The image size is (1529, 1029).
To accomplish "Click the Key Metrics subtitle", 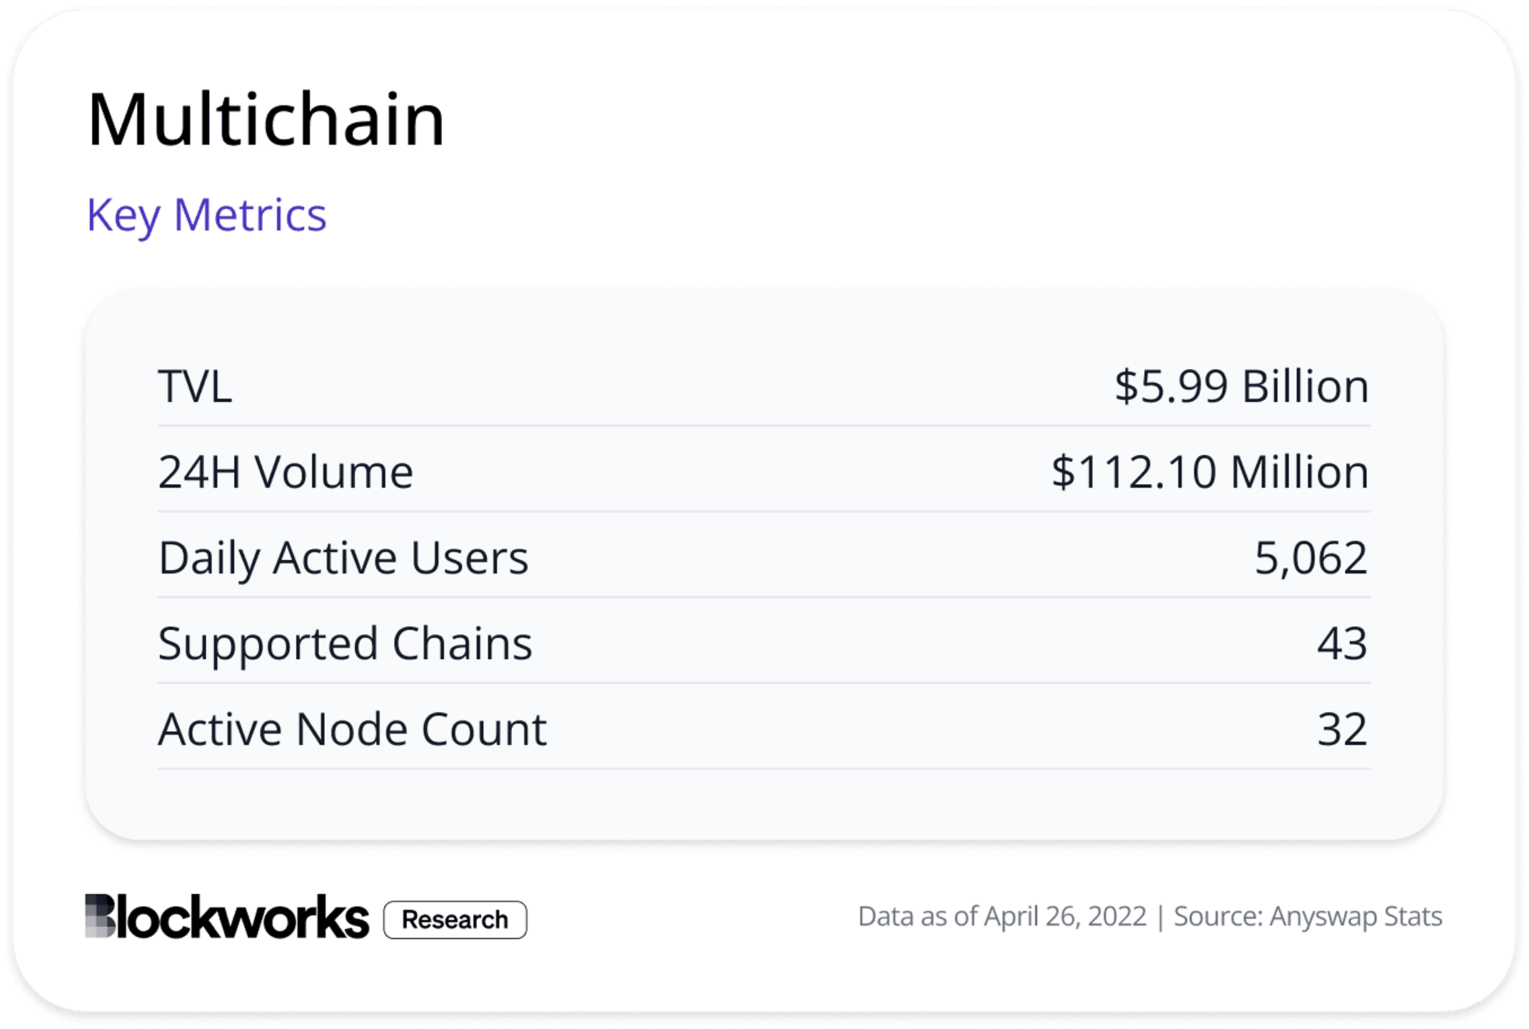I will pyautogui.click(x=206, y=215).
